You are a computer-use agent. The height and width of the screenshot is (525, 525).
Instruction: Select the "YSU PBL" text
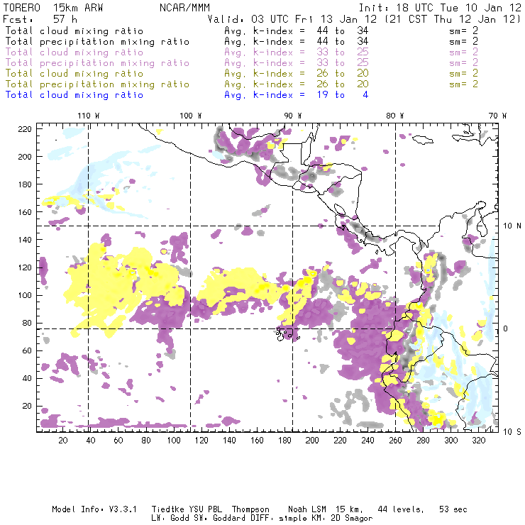[206, 509]
